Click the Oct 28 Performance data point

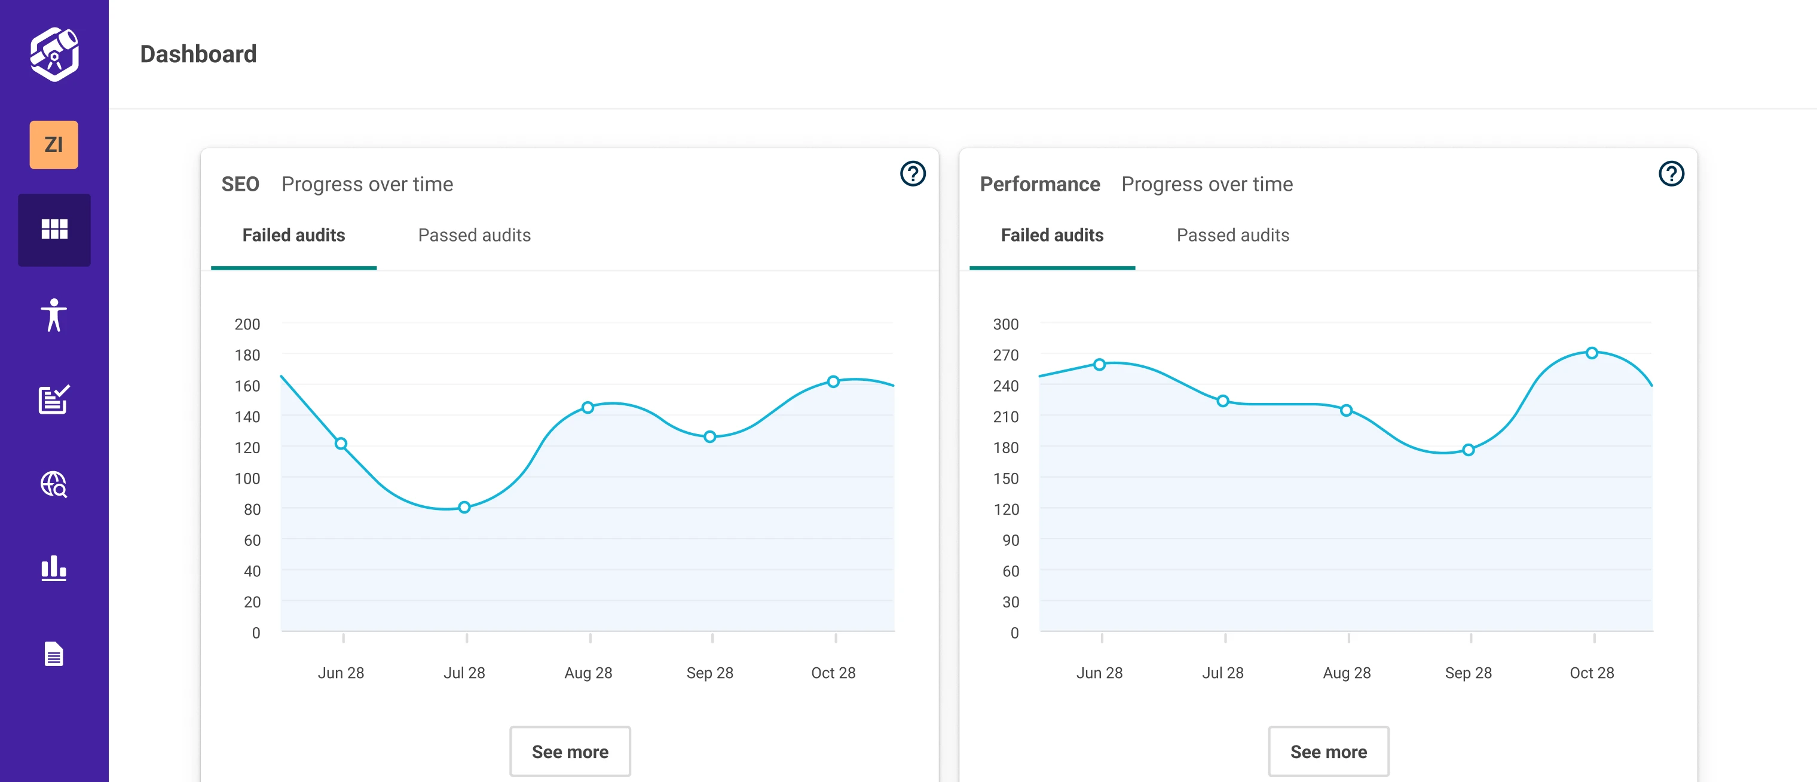coord(1591,353)
